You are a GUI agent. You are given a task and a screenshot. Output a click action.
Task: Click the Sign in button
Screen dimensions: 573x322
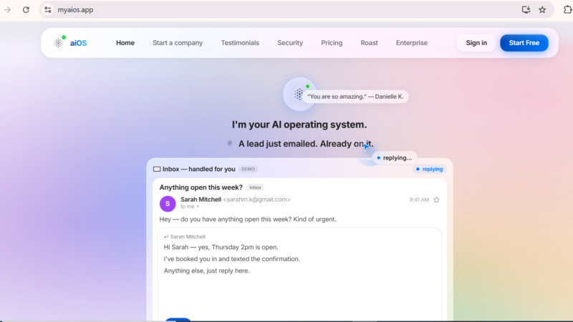coord(476,43)
